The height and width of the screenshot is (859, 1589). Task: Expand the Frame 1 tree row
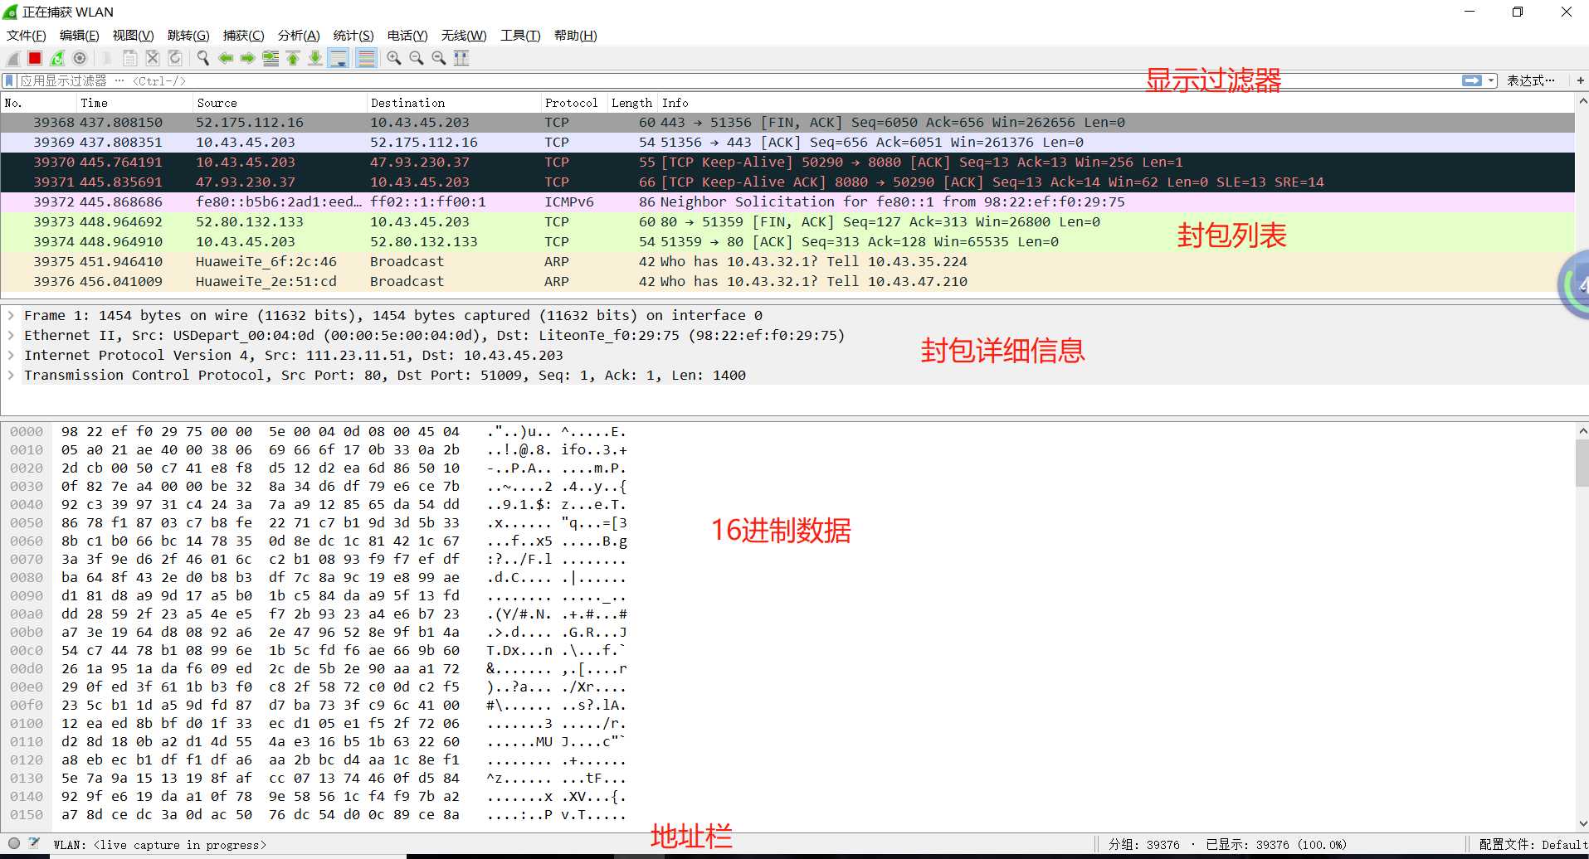click(x=11, y=315)
